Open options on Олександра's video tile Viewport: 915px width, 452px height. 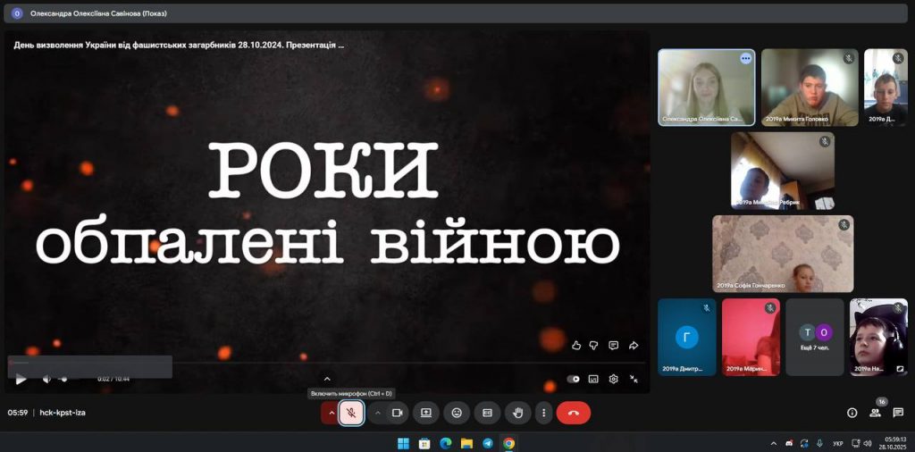[x=745, y=58]
